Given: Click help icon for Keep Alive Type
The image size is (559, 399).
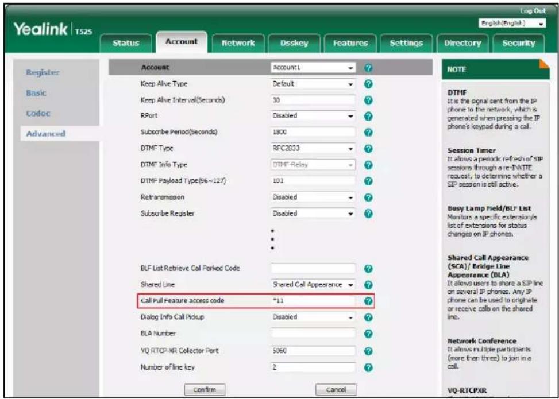Looking at the screenshot, I should 369,84.
